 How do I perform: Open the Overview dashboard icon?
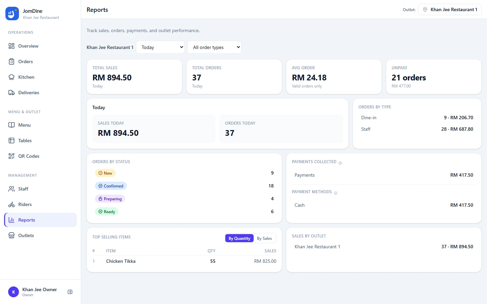(11, 46)
